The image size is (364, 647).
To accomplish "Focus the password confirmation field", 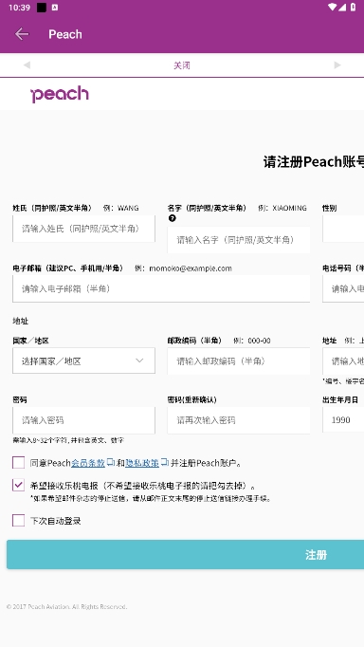I will pos(239,420).
